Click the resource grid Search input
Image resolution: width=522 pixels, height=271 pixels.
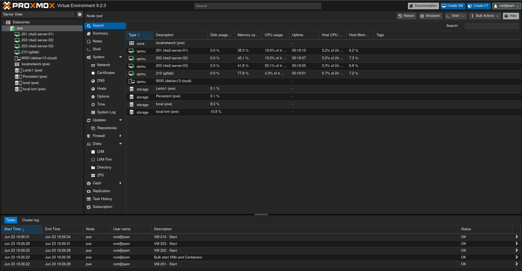click(492, 26)
